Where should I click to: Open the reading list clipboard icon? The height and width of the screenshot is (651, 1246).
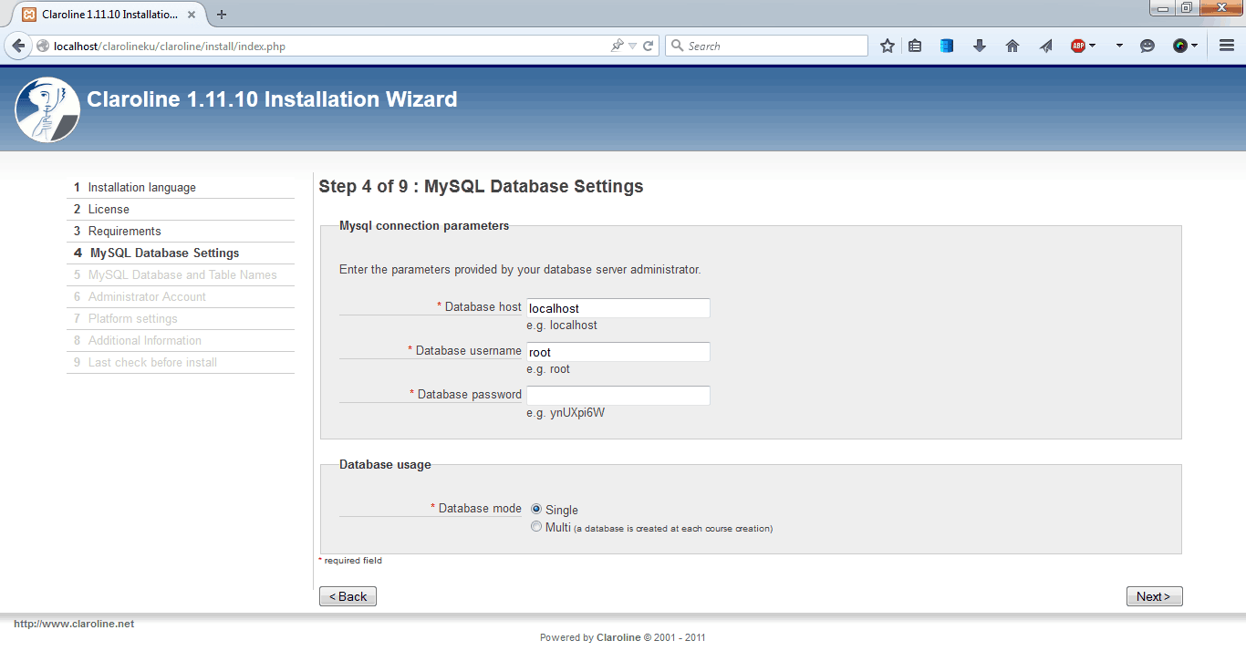coord(915,45)
